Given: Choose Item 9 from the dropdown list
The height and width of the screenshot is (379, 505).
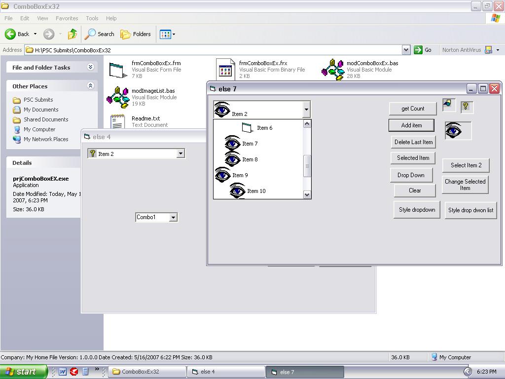Looking at the screenshot, I should pos(240,175).
